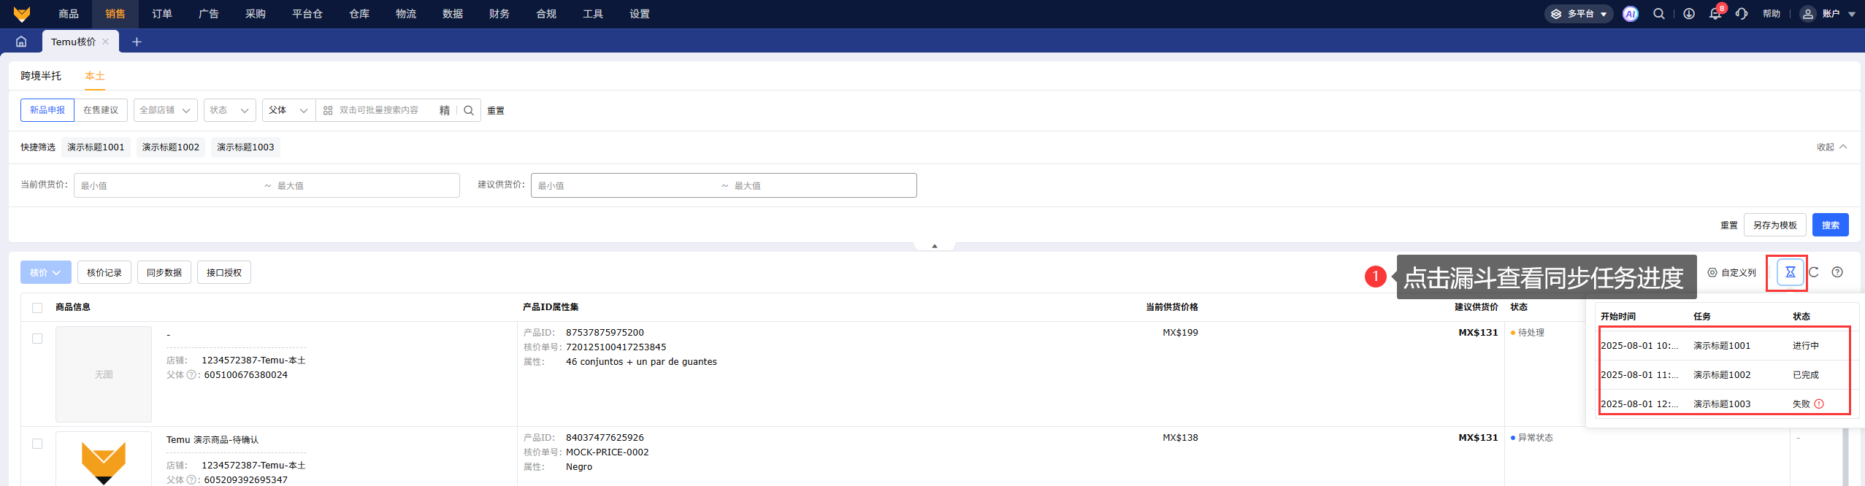Open the 销售 menu
Viewport: 1865px width, 486px height.
[x=115, y=14]
